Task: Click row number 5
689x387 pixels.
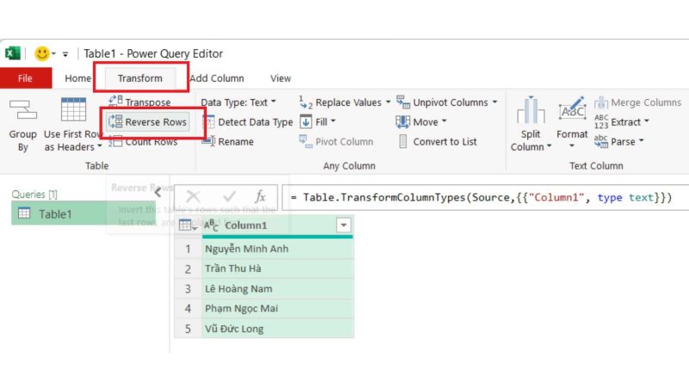Action: (188, 329)
